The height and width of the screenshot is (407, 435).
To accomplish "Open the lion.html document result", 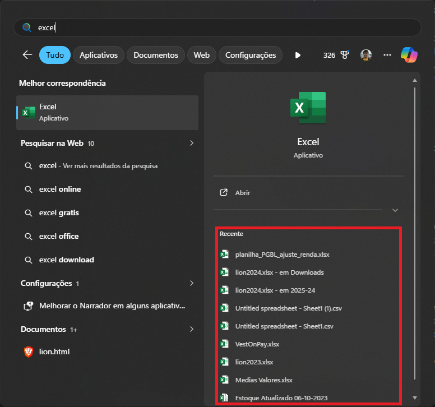I will click(x=108, y=352).
